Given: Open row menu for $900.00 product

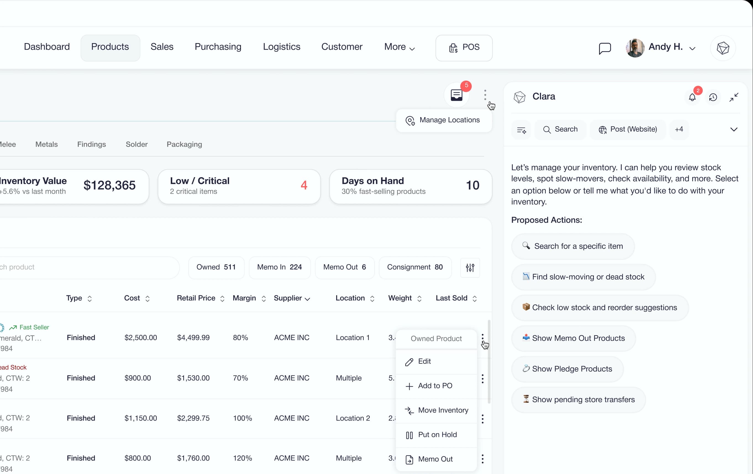Looking at the screenshot, I should [482, 379].
